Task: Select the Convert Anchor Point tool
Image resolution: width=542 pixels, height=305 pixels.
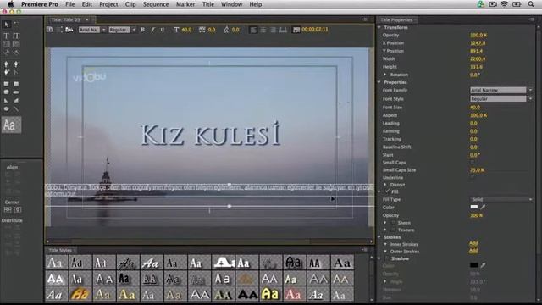Action: pyautogui.click(x=16, y=72)
